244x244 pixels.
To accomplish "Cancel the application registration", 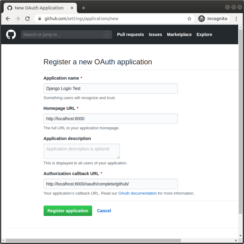I will click(x=104, y=211).
